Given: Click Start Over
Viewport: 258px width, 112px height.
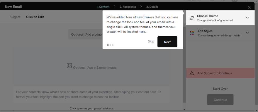Looking at the screenshot, I should (220, 89).
